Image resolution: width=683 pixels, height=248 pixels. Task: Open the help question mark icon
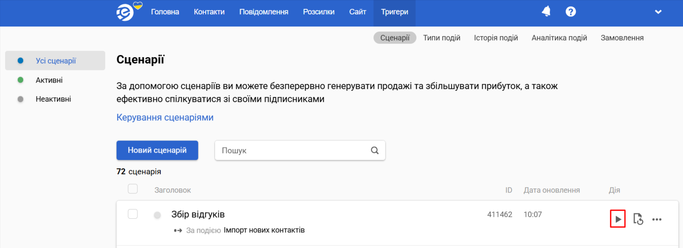[x=571, y=12]
